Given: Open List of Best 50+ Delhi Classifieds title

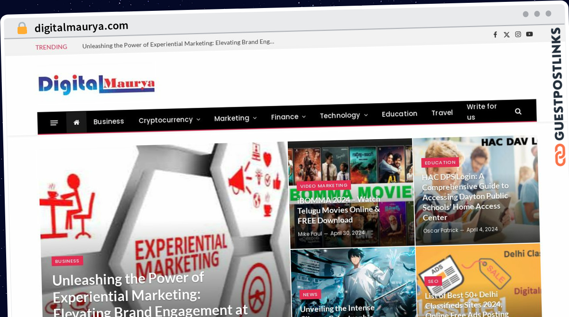Looking at the screenshot, I should 467,304.
